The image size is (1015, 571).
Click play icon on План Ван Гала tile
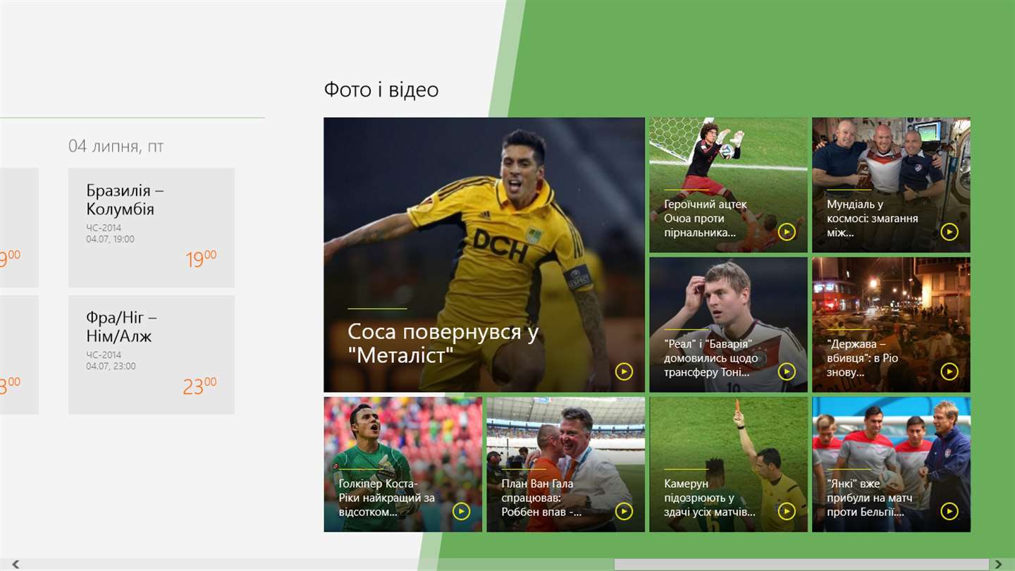pos(624,511)
